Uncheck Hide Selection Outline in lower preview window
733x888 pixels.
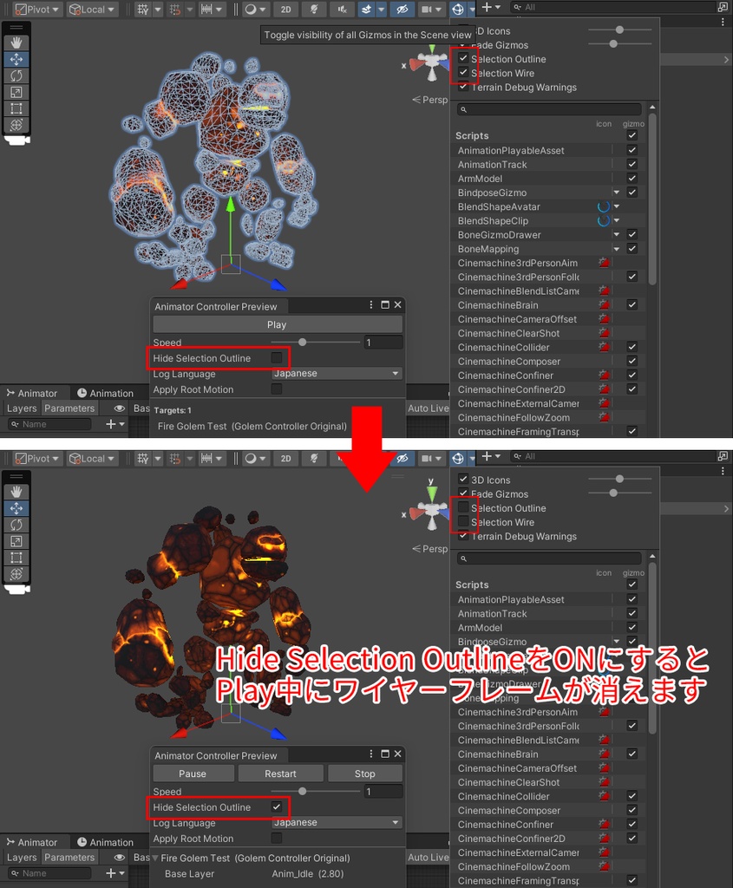(277, 807)
